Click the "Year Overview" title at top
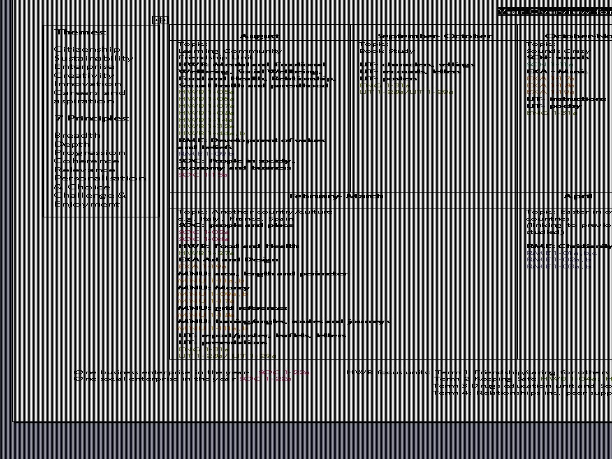The height and width of the screenshot is (459, 612). [x=555, y=11]
